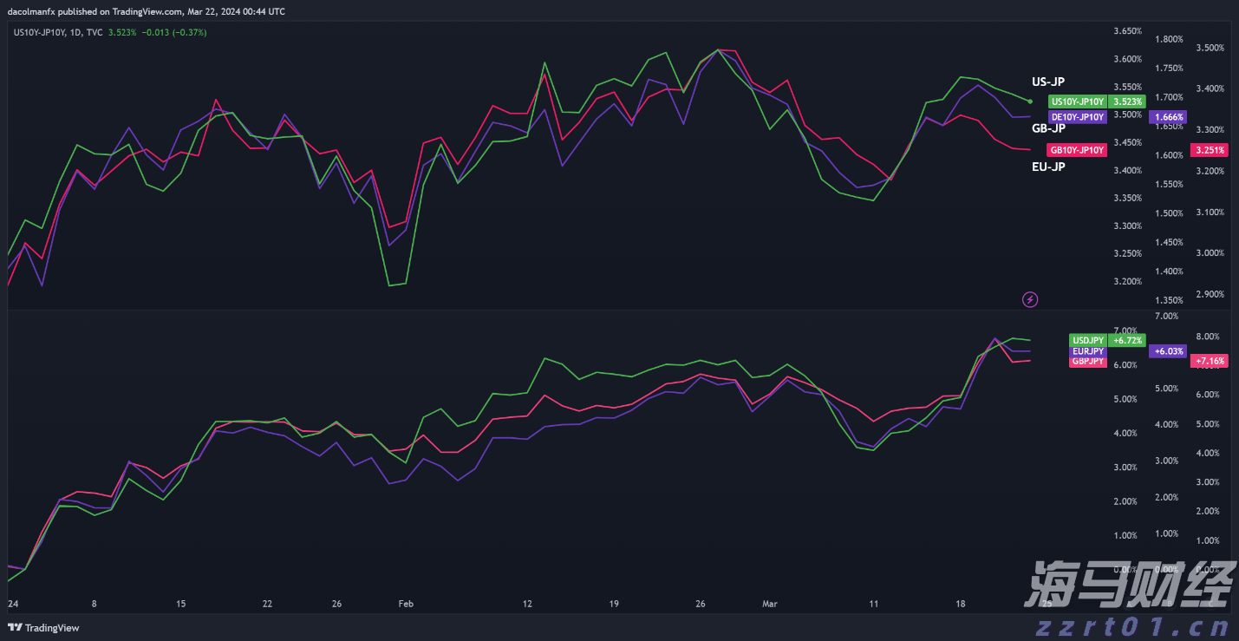1239x641 pixels.
Task: Click the GB-JP text annotation
Action: click(1048, 128)
